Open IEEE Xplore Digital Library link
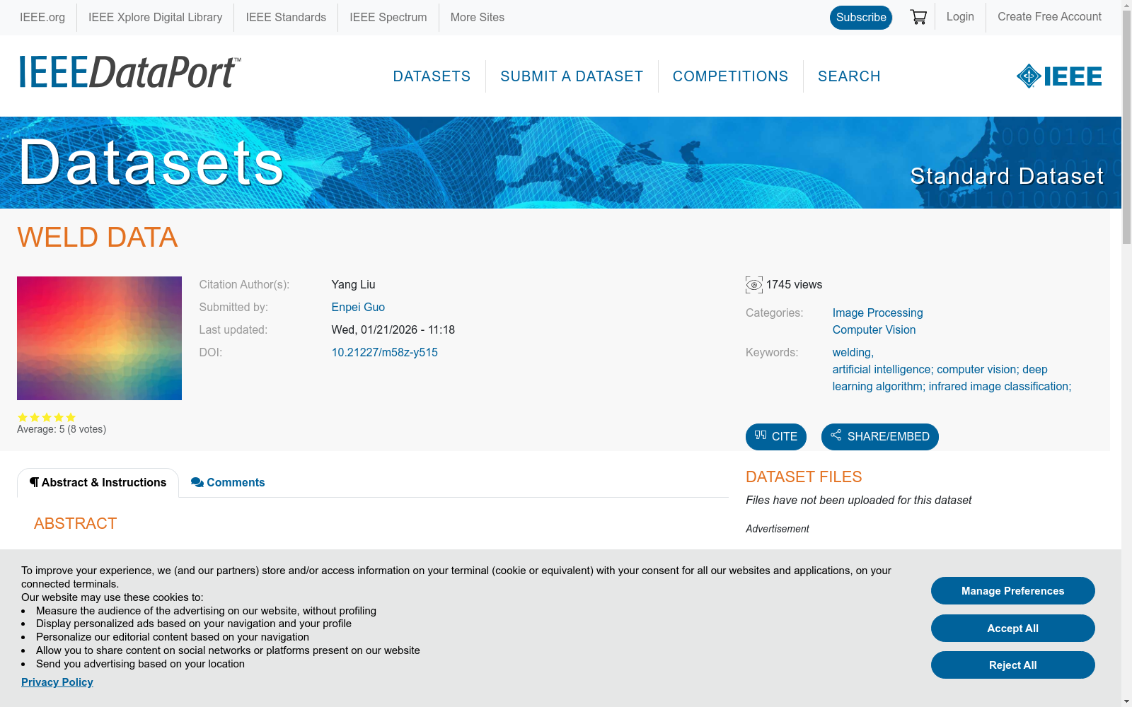The width and height of the screenshot is (1132, 707). tap(155, 18)
